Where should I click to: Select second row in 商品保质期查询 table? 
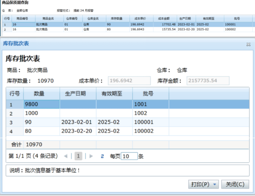point(127,29)
